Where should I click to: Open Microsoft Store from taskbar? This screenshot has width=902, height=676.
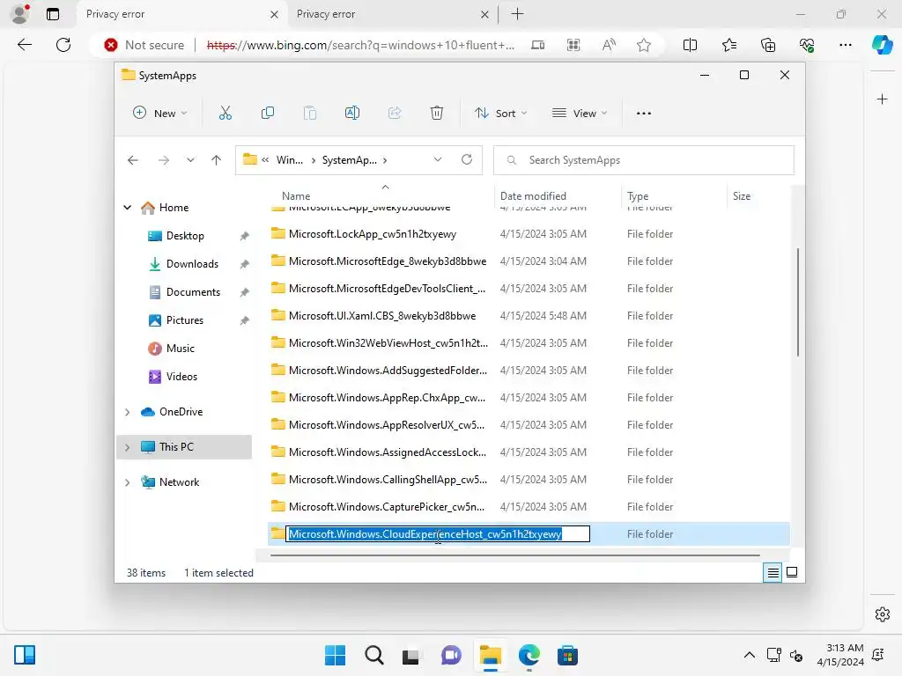click(x=567, y=655)
